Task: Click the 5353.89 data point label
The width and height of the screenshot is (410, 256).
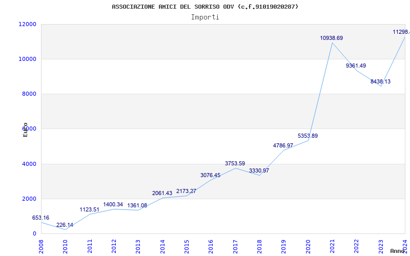Action: point(307,136)
